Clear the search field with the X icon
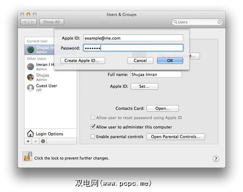Image resolution: width=243 pixels, height=192 pixels. coord(219,22)
